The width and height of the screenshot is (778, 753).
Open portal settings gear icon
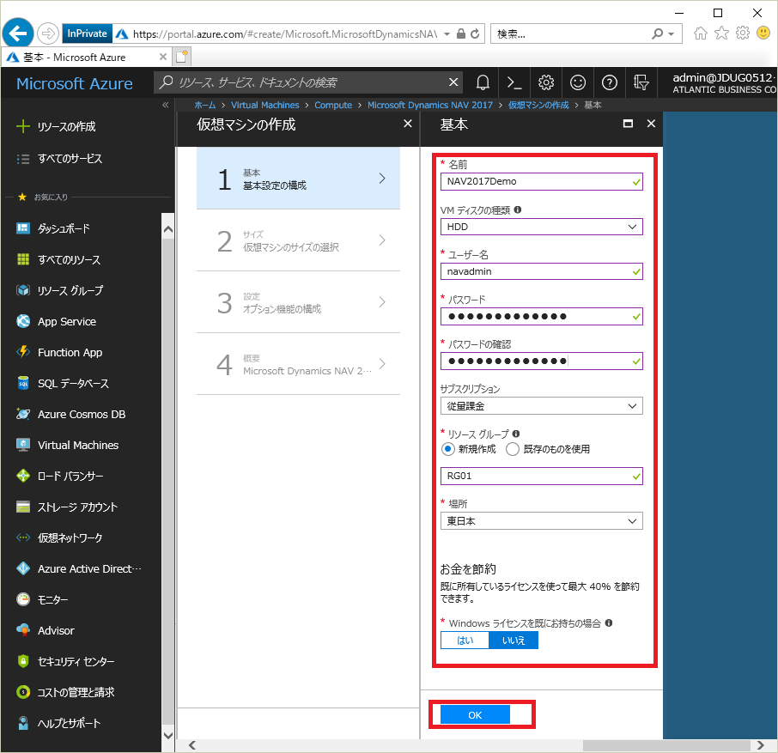click(x=546, y=82)
